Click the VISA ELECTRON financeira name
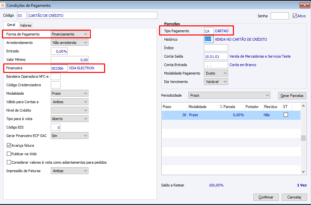The image size is (311, 205). point(82,68)
